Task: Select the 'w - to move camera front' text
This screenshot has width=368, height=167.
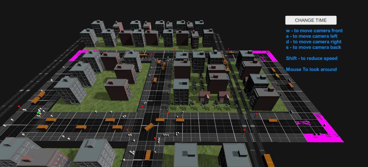Action: click(314, 31)
